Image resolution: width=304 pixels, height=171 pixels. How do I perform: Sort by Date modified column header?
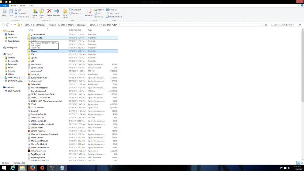(78, 30)
